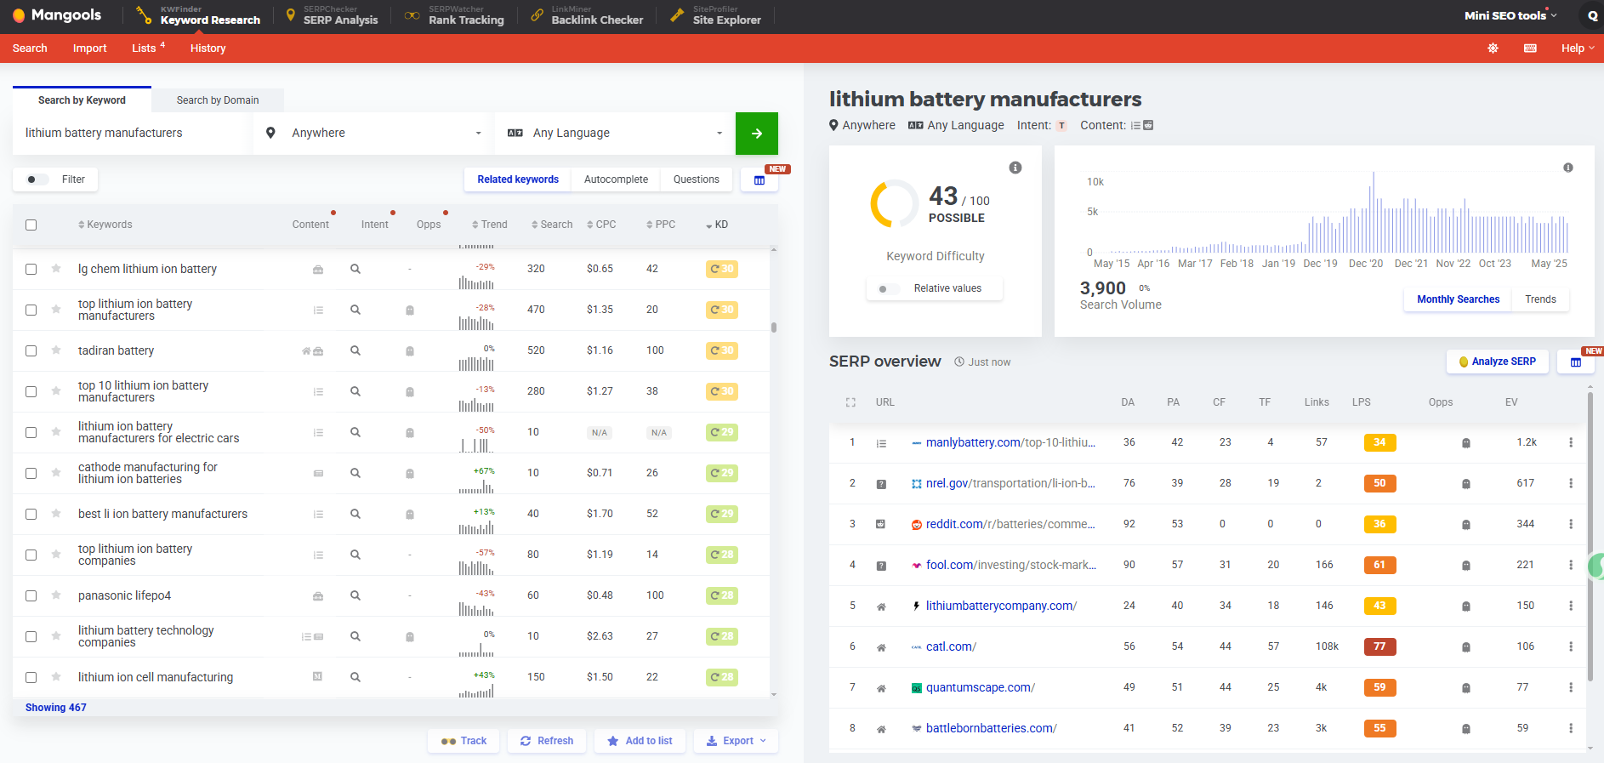Toggle Relative values switch
This screenshot has height=763, width=1604.
(888, 289)
